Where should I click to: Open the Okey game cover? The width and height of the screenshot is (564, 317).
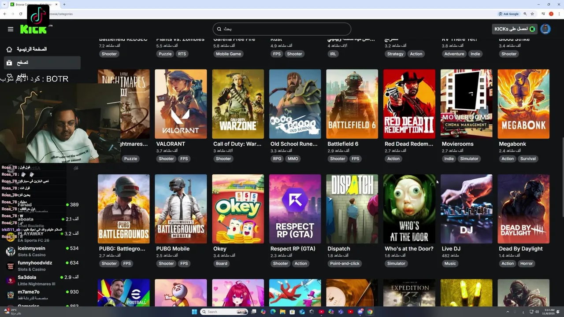pyautogui.click(x=238, y=209)
